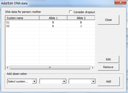128x93 pixels.
Task: Select the S2 row
Action: pos(50,26)
